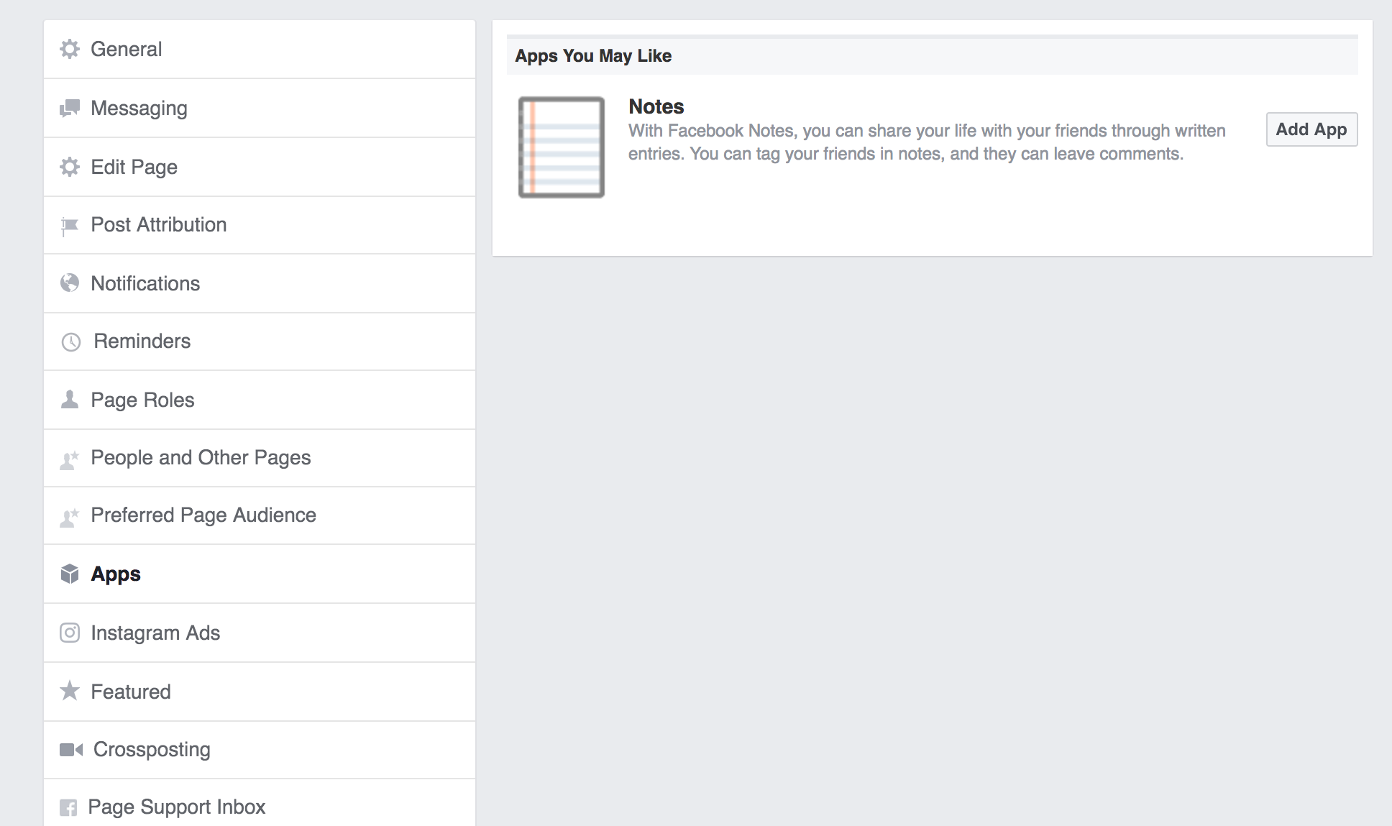The image size is (1392, 826).
Task: Open Page Support Inbox
Action: (260, 803)
